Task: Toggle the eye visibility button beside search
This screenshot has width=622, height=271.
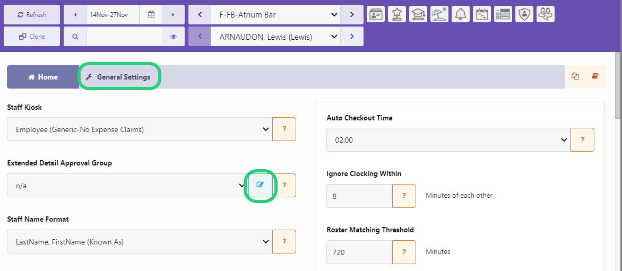Action: point(174,37)
